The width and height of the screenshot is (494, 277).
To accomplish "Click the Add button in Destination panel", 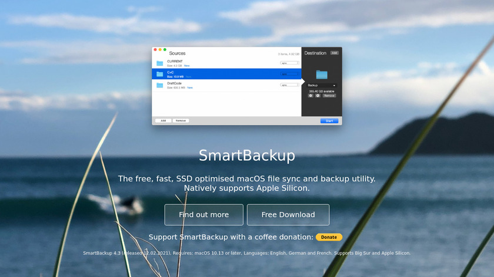I will point(334,53).
